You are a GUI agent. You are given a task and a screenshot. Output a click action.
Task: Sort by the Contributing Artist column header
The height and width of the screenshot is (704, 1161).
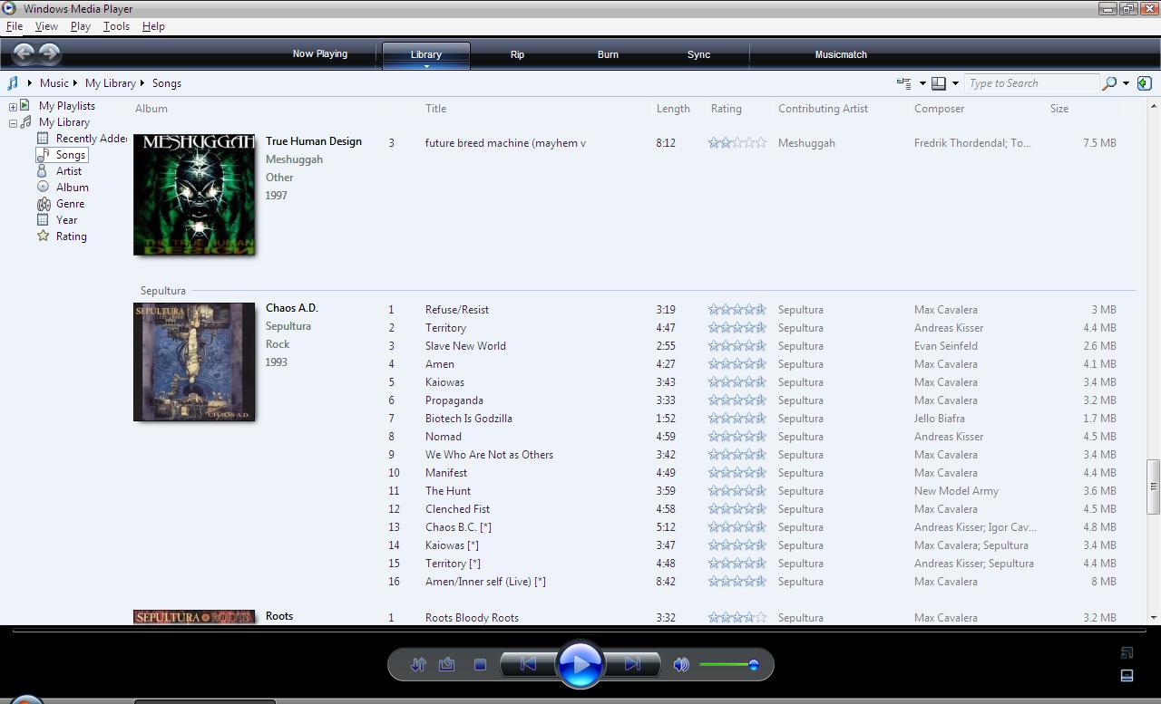(823, 109)
